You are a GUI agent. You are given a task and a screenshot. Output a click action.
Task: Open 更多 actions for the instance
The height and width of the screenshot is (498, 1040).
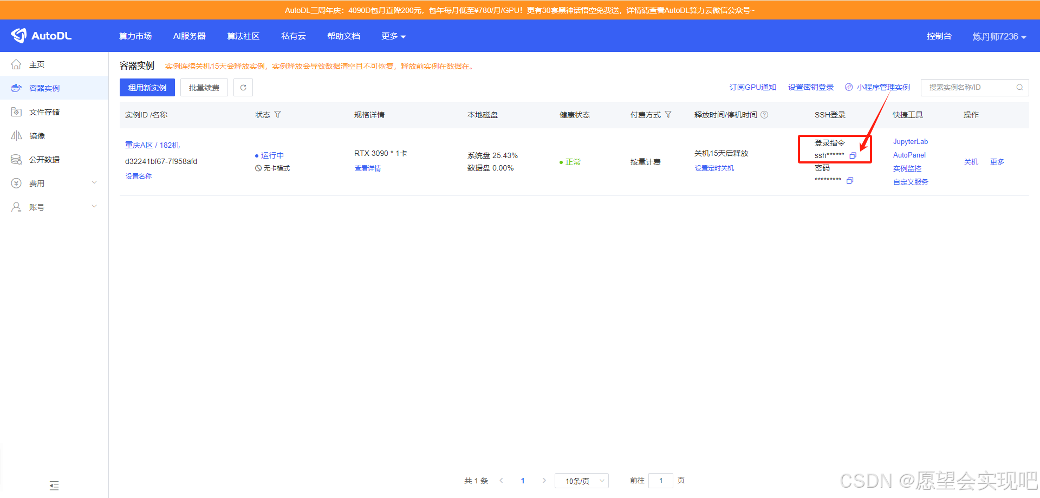997,162
